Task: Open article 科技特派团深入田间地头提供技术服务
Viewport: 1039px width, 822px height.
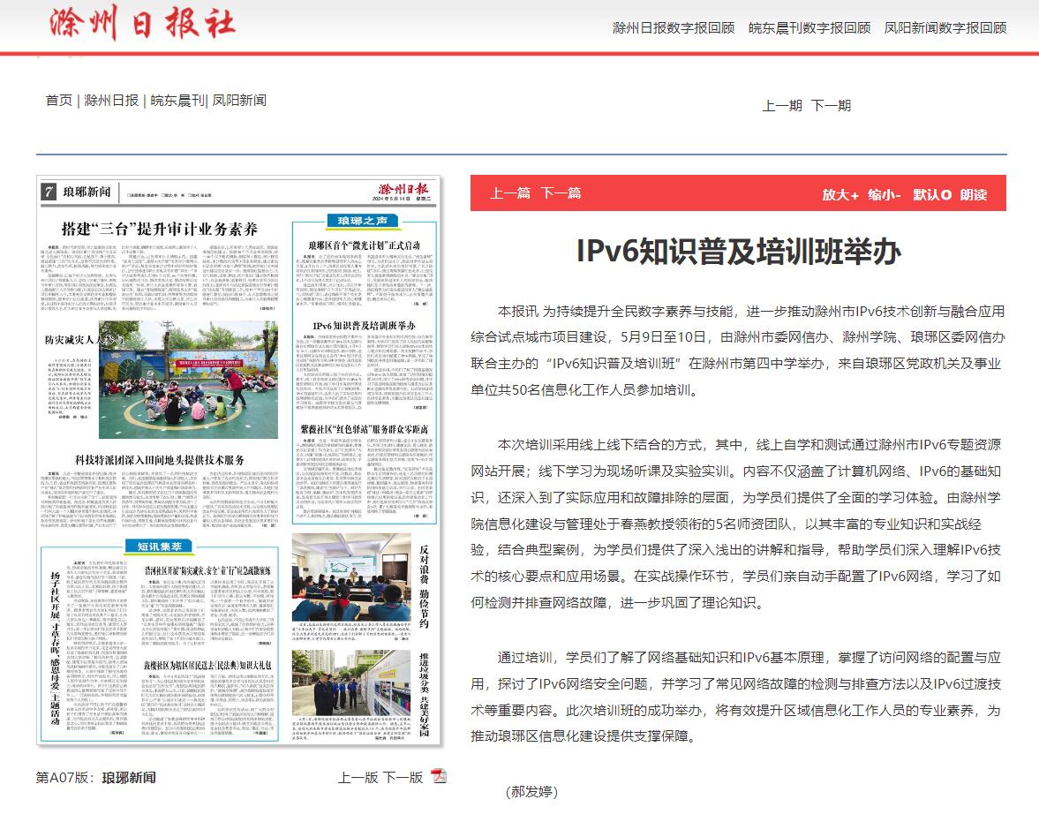Action: (x=159, y=459)
